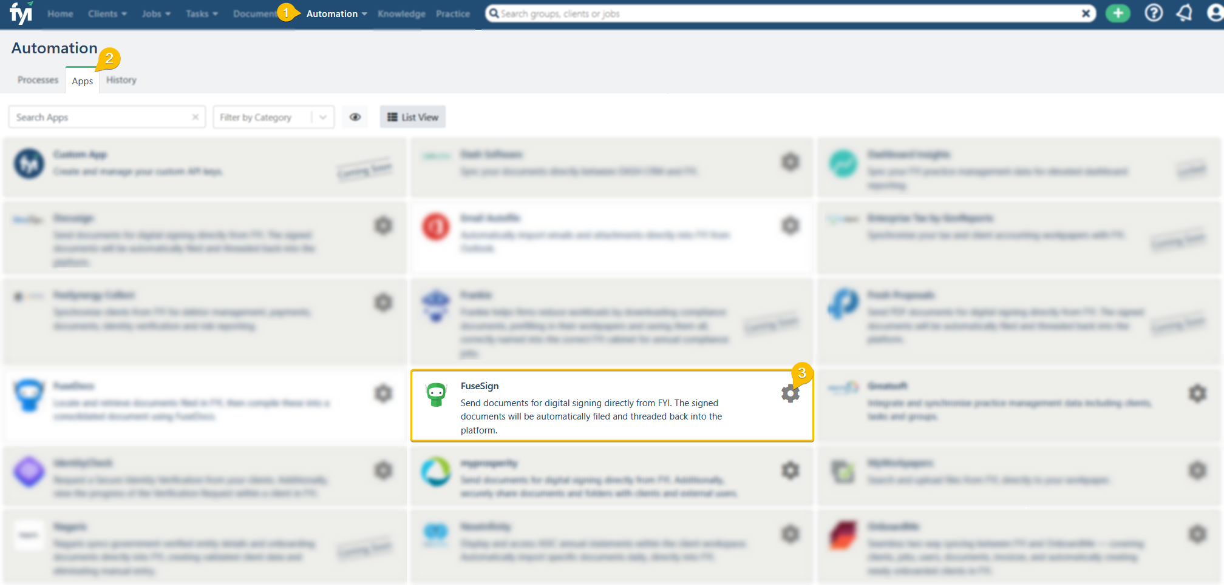Open the FuseSign settings gear
This screenshot has height=585, width=1224.
(x=790, y=394)
